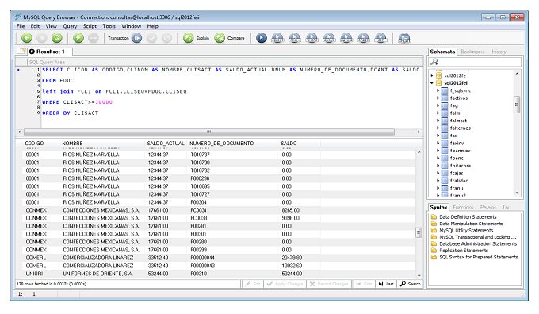Click the query area horizontal scrollbar
539x314 pixels.
coord(209,132)
